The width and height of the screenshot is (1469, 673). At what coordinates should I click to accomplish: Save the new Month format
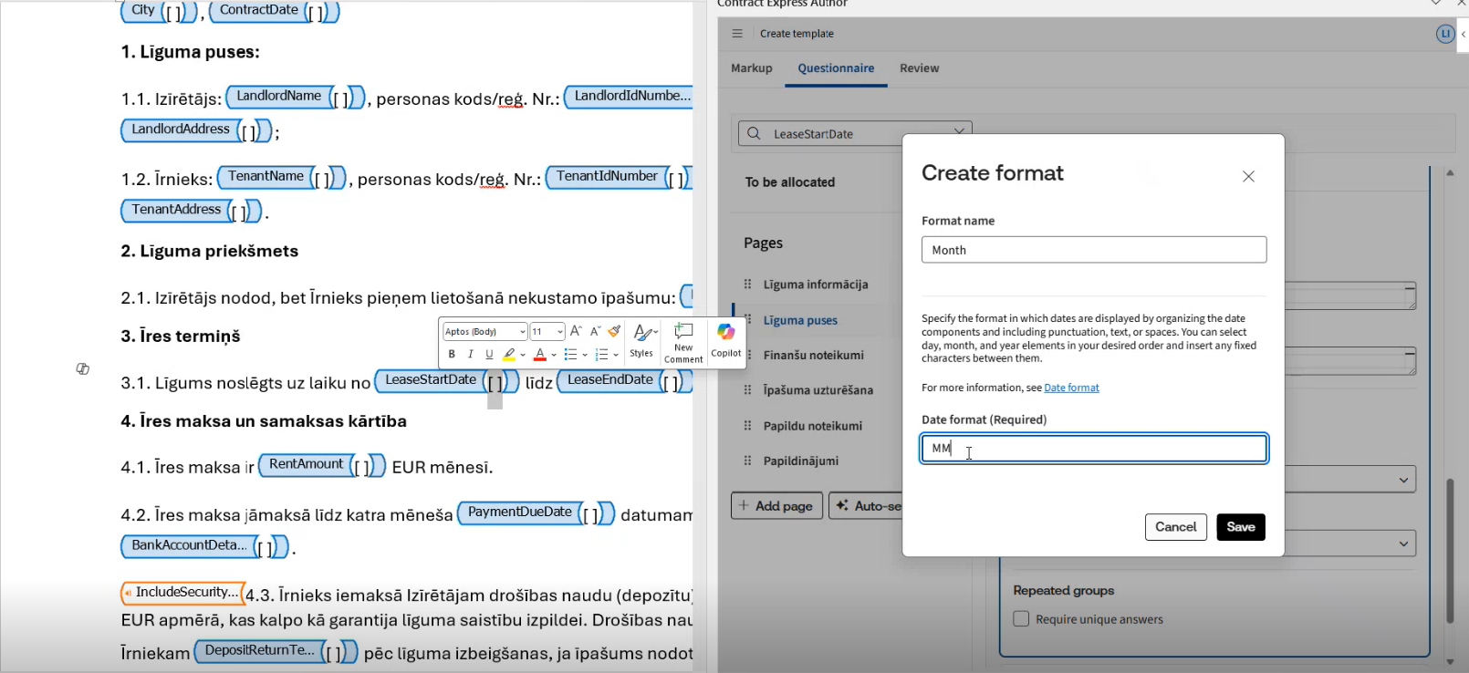click(x=1240, y=527)
